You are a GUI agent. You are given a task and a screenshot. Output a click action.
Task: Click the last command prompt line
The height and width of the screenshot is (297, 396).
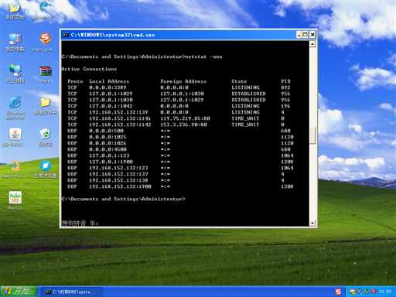[x=123, y=199]
